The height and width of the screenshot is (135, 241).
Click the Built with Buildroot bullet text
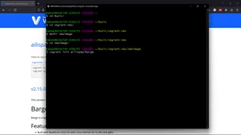point(75,132)
